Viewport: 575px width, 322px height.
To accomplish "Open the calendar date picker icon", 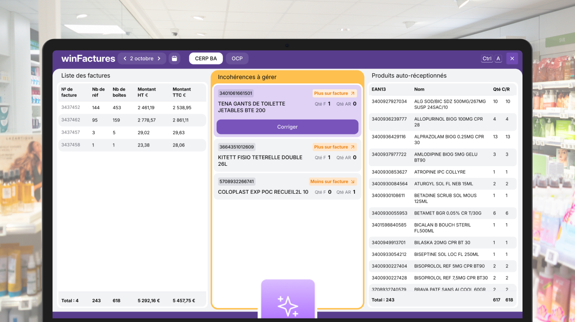I will point(174,59).
